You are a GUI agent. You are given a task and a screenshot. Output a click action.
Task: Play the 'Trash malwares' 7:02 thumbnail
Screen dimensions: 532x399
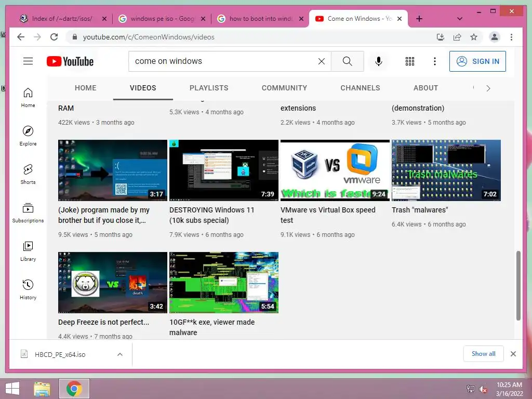pyautogui.click(x=446, y=170)
